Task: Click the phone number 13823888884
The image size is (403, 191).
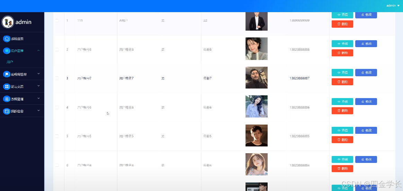Action: tap(300, 165)
